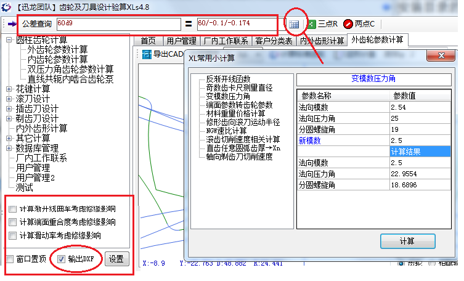This screenshot has height=281, width=464.
Task: Enable the 窗口置顶 checkbox
Action: coord(10,259)
